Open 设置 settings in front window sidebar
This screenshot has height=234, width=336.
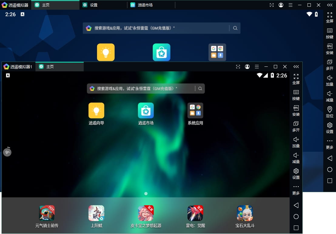tap(296, 174)
